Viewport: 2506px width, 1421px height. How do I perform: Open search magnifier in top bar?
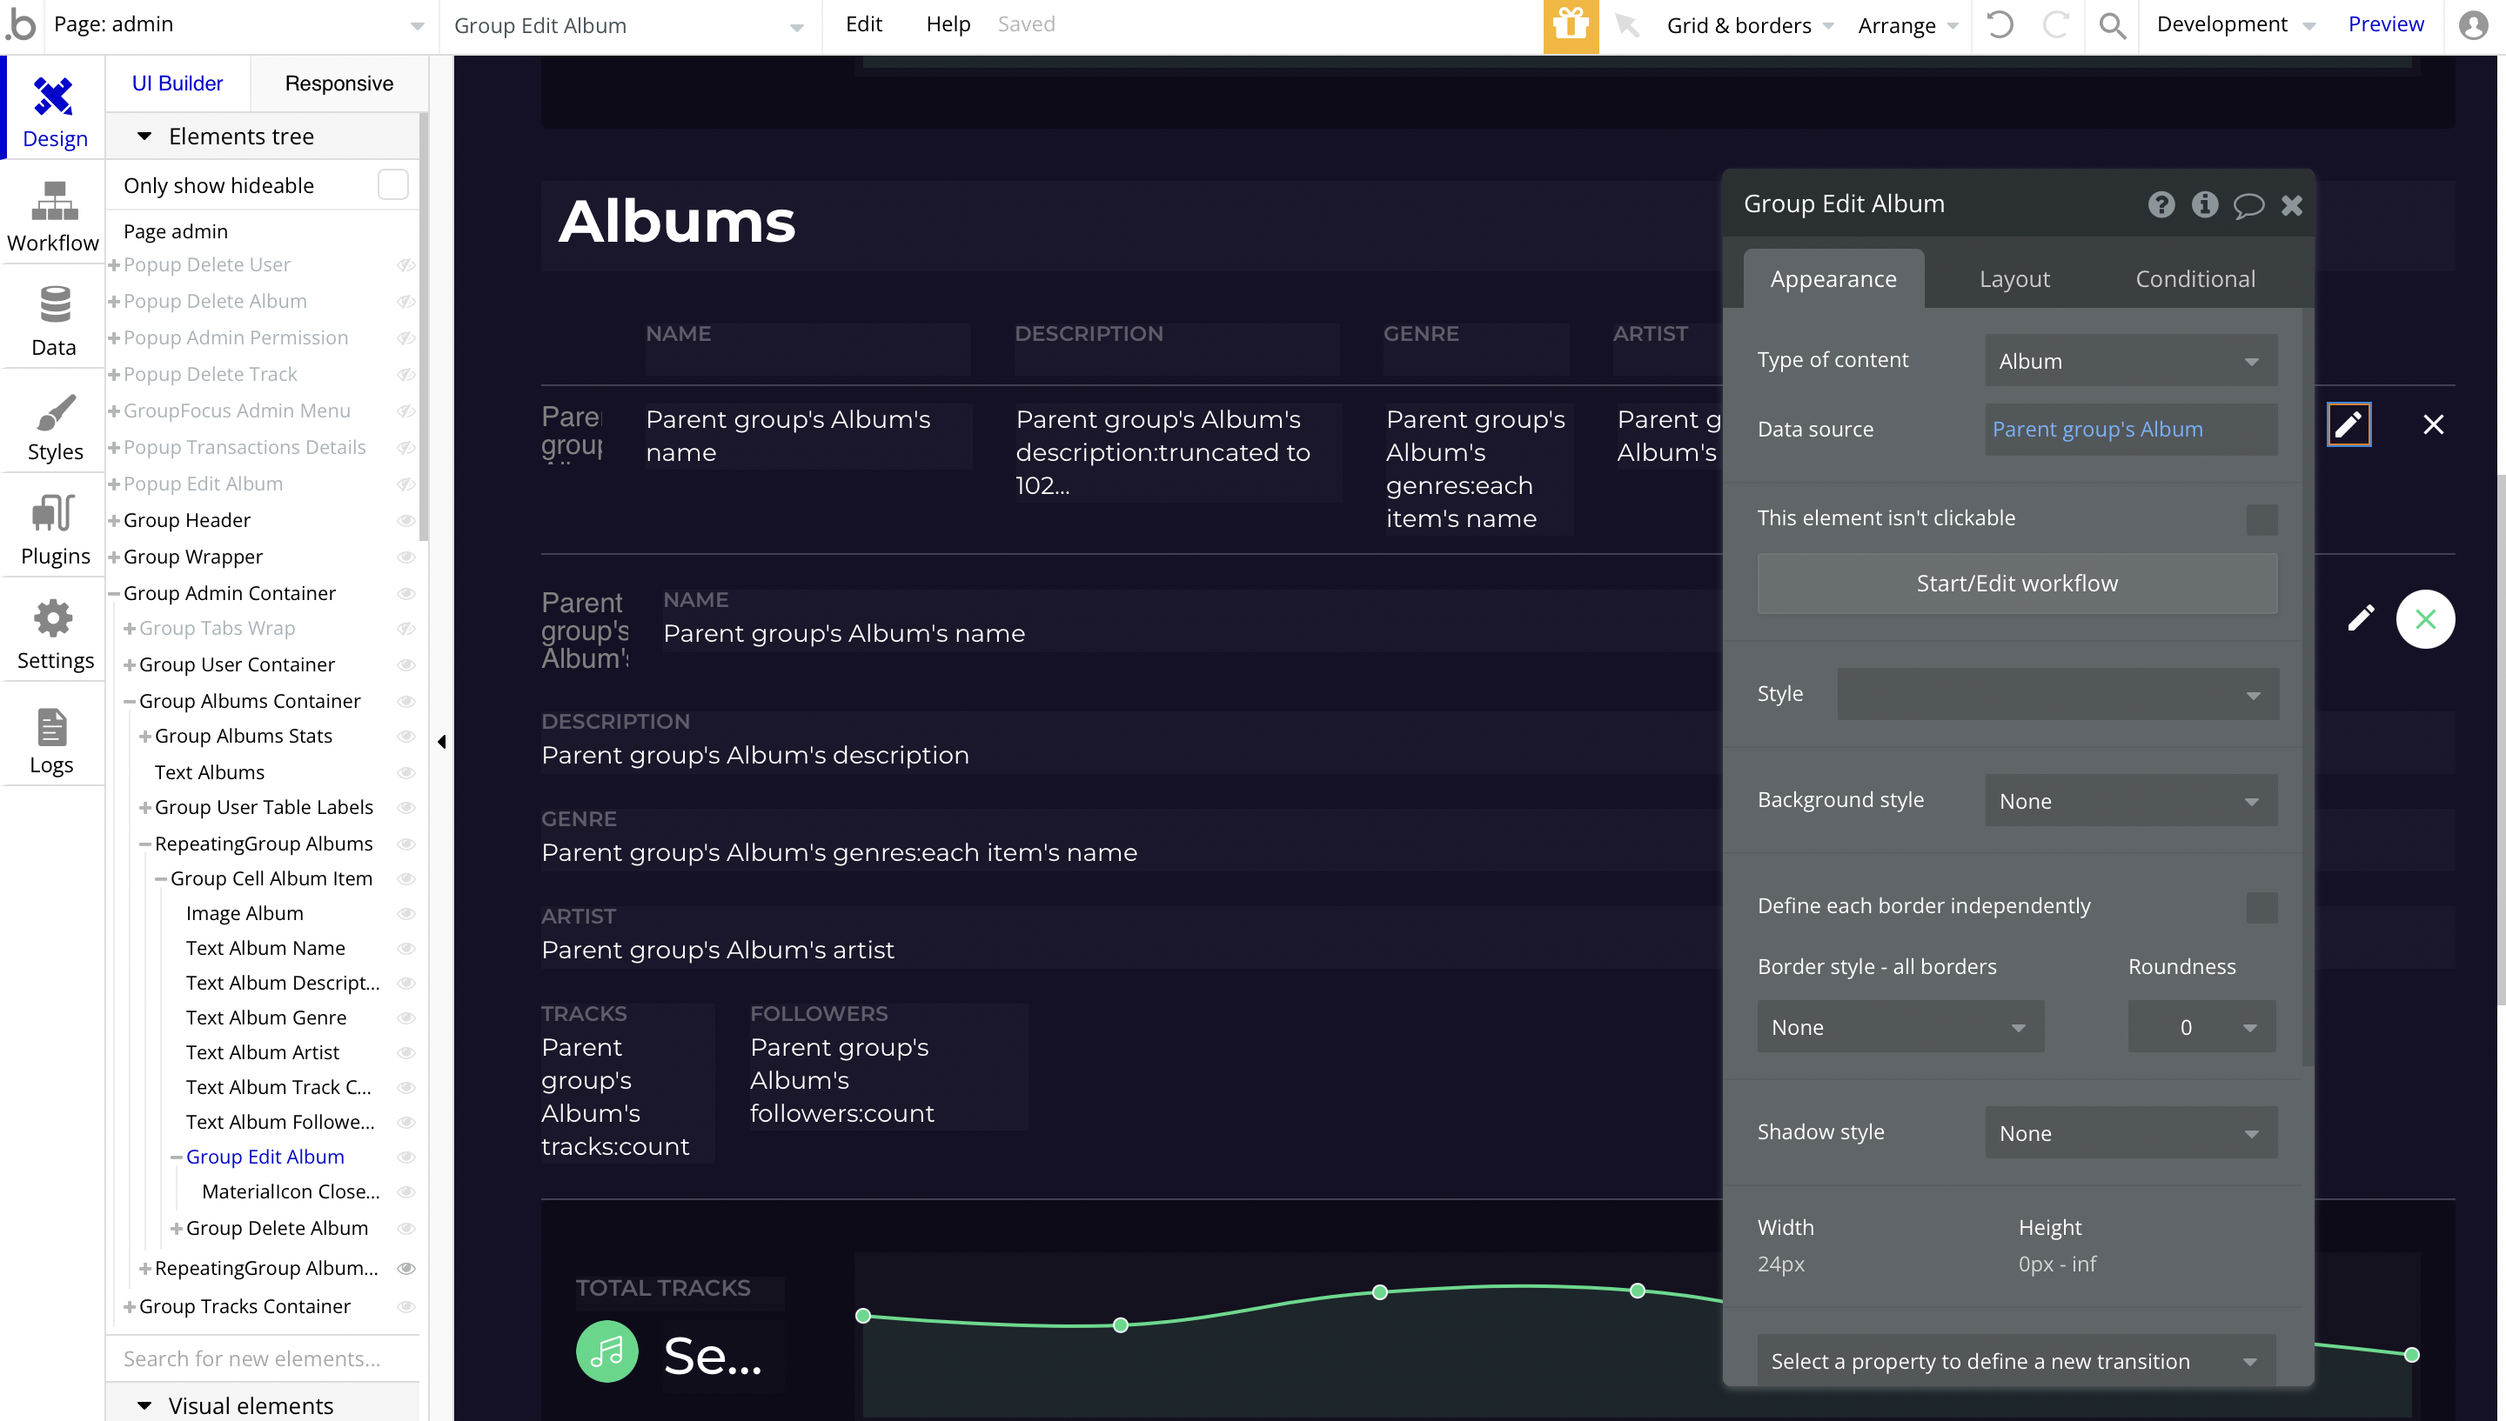pos(2112,25)
